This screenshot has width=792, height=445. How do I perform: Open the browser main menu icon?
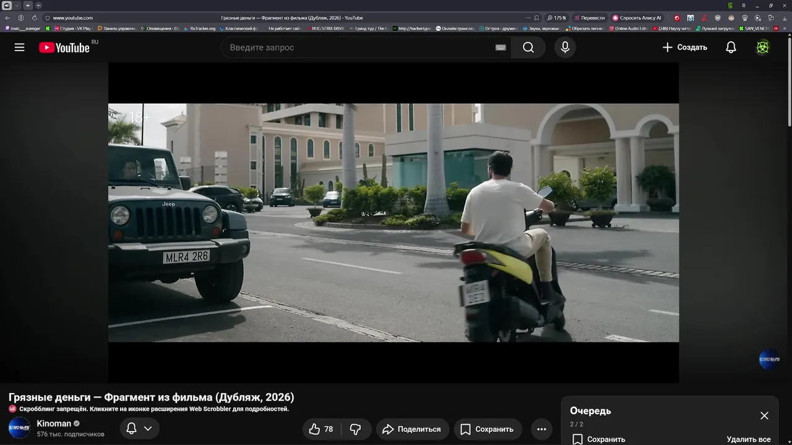pyautogui.click(x=744, y=6)
